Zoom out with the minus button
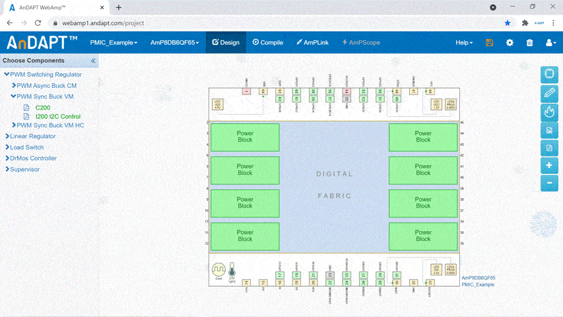 pos(549,183)
